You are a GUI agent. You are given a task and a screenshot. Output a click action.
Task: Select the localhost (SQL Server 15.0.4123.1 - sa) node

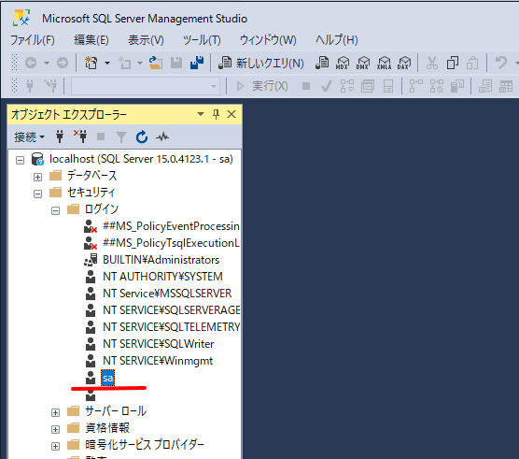(x=141, y=159)
